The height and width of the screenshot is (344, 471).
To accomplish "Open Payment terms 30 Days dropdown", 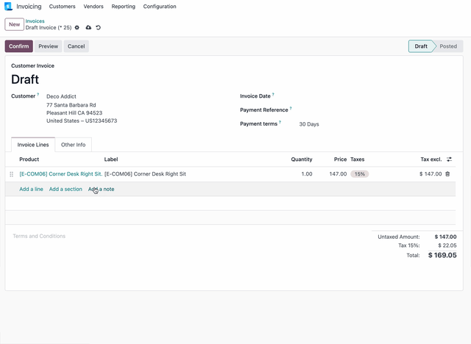I will 309,124.
